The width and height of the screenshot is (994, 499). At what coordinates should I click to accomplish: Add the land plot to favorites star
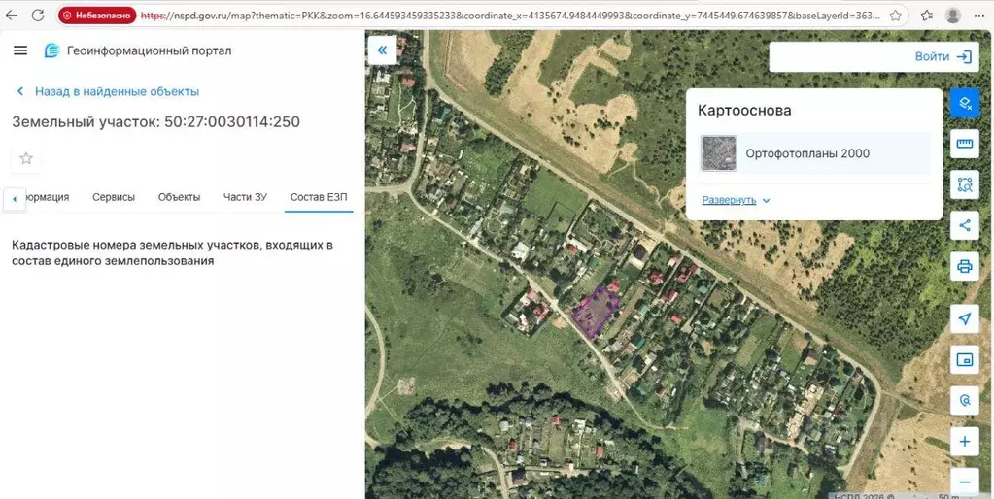coord(26,158)
